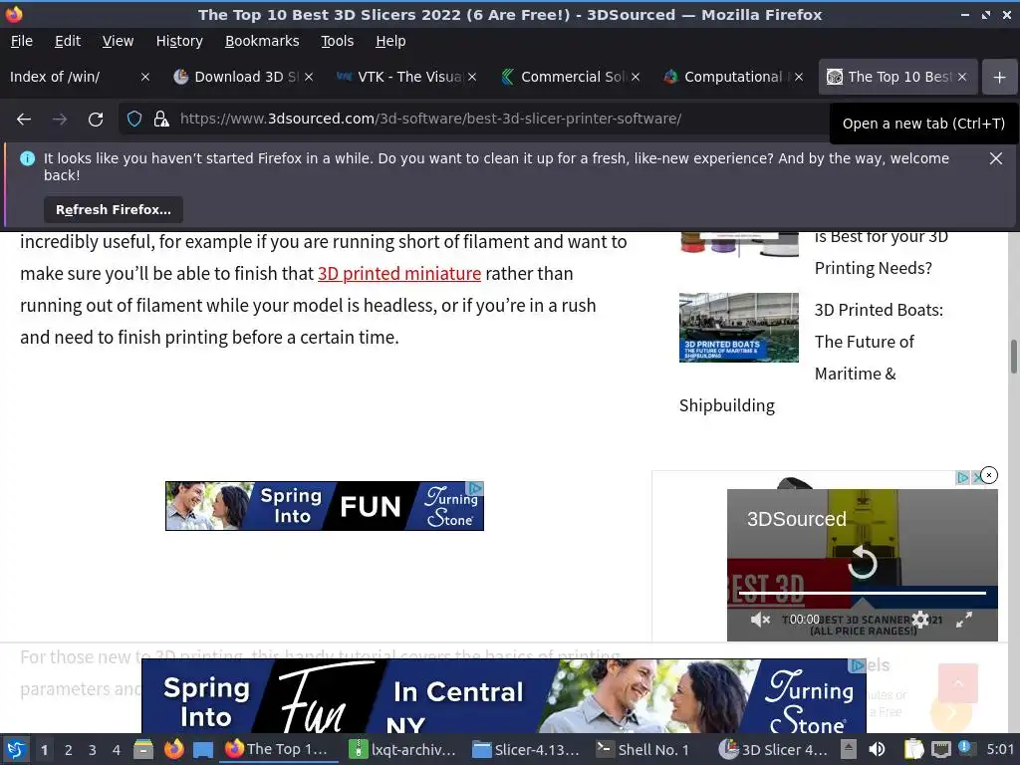Click the bottom Turning Stone banner ad
Image resolution: width=1020 pixels, height=765 pixels.
tap(504, 696)
